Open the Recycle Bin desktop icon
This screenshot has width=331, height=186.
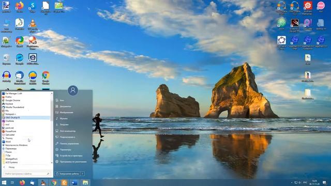(7, 58)
